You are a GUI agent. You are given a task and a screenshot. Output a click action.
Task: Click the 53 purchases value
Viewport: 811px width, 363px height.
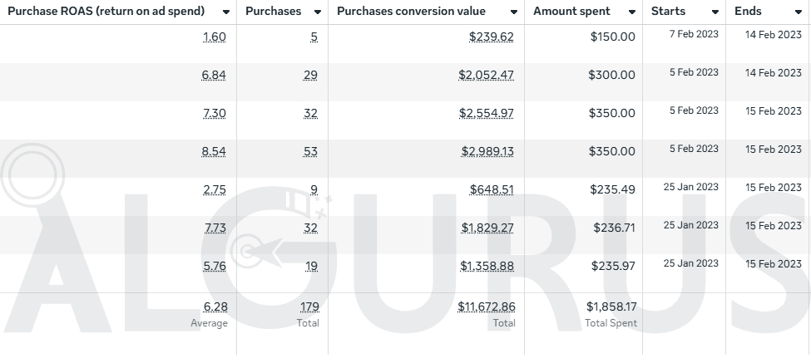(311, 152)
